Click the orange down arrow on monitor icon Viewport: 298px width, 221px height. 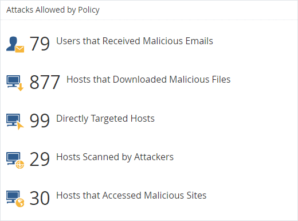21,87
